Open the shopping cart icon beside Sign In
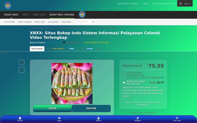Viewport: 197px width, 123px height. click(181, 4)
